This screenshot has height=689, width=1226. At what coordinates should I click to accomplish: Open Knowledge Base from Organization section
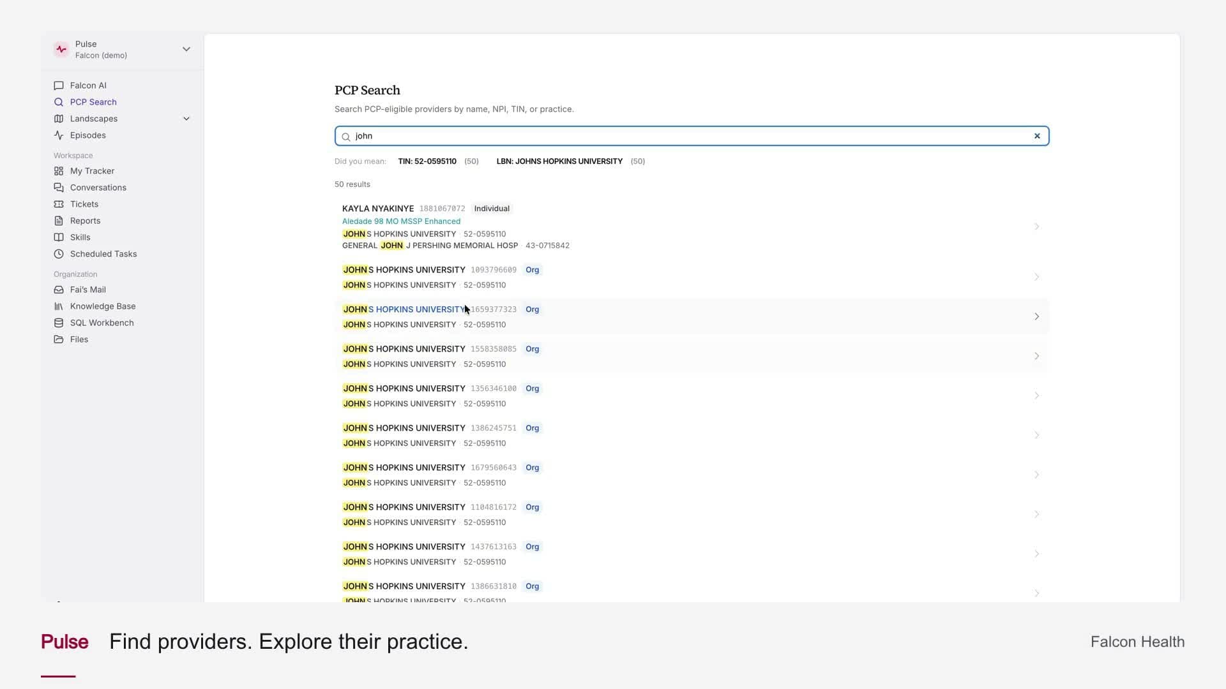(122, 306)
